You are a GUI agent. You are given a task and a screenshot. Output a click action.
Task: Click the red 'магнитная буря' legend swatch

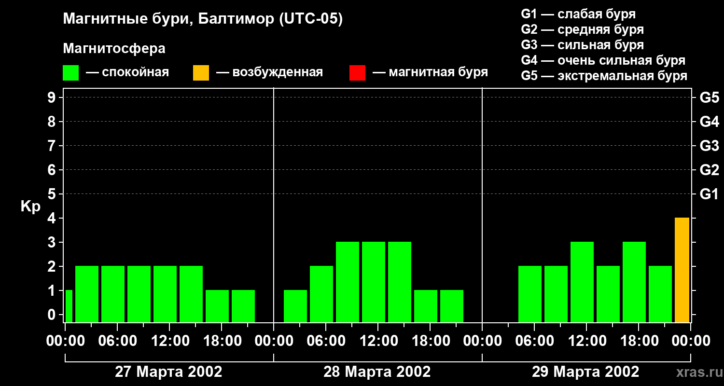point(357,73)
